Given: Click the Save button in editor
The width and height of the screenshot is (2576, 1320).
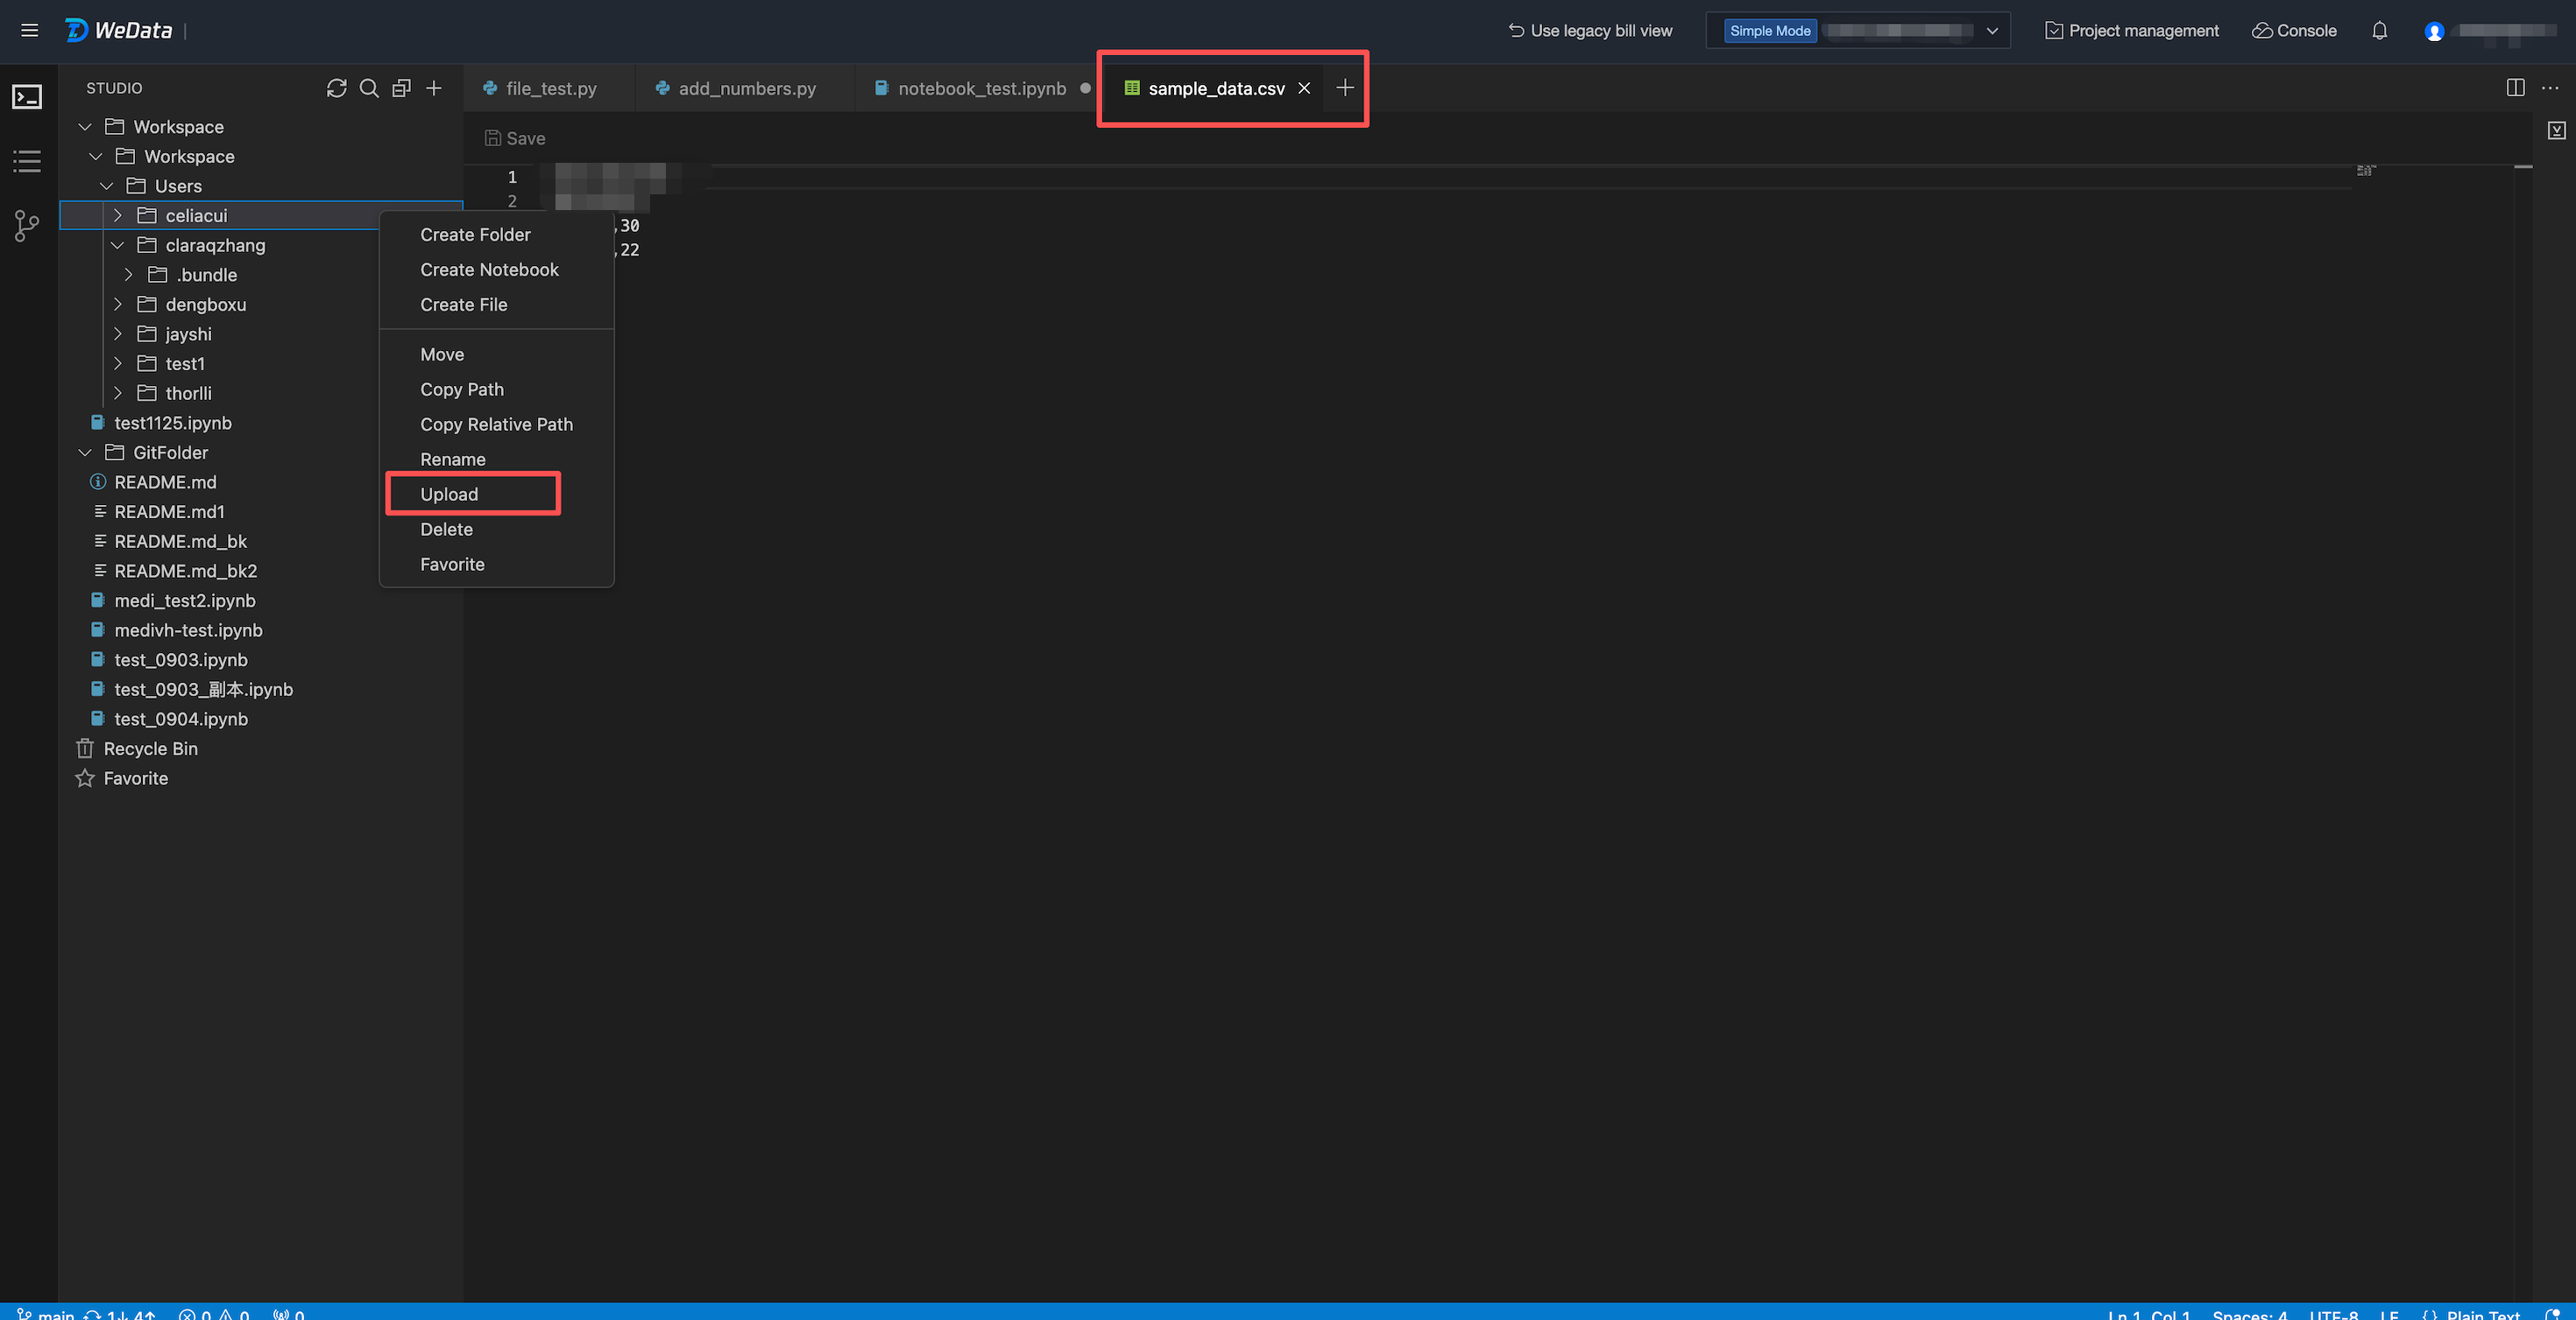Looking at the screenshot, I should [x=515, y=138].
